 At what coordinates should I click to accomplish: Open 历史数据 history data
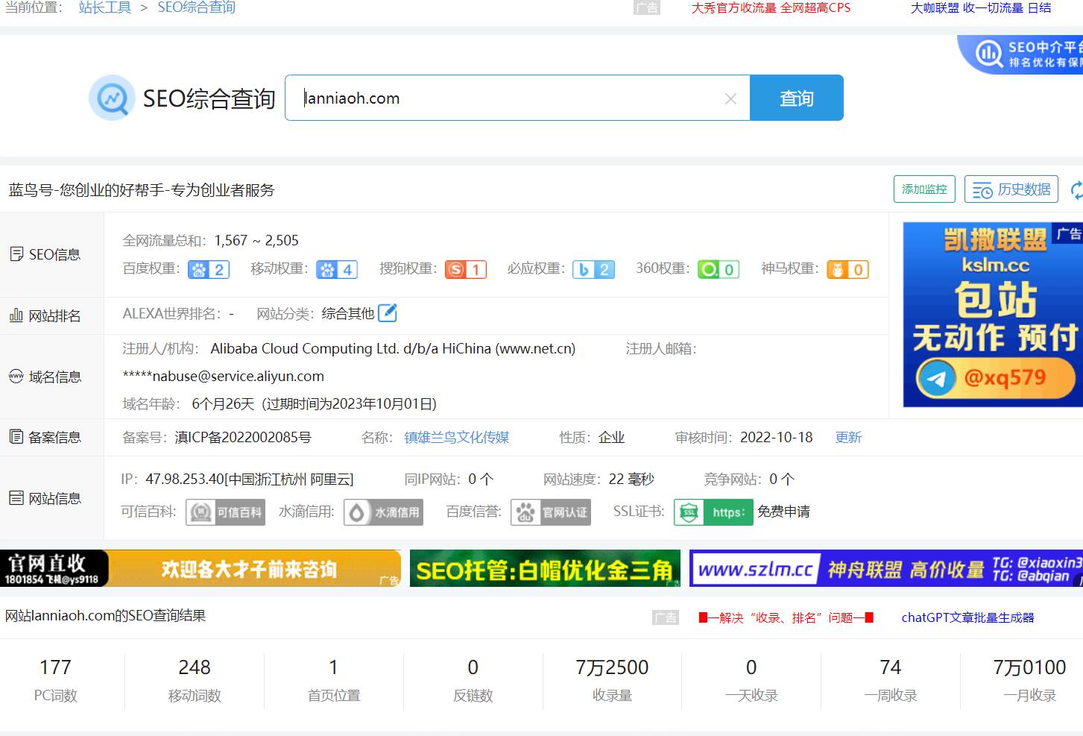point(1011,189)
